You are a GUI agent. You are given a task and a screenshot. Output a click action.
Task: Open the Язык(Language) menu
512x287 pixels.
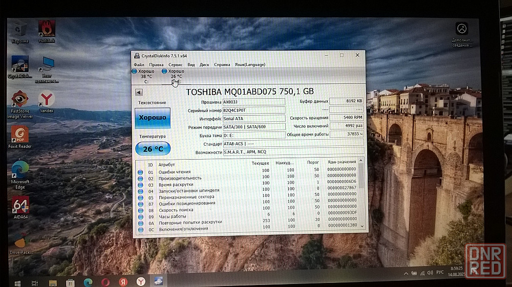(250, 64)
